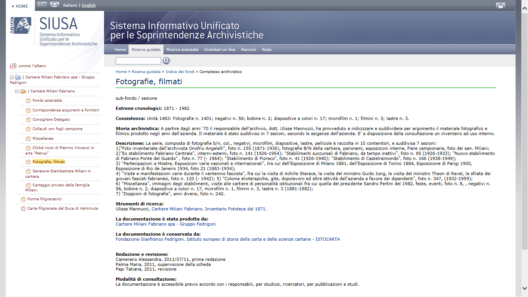
Task: Click the document icon by Collaudi con fogli campione
Action: coord(28,129)
